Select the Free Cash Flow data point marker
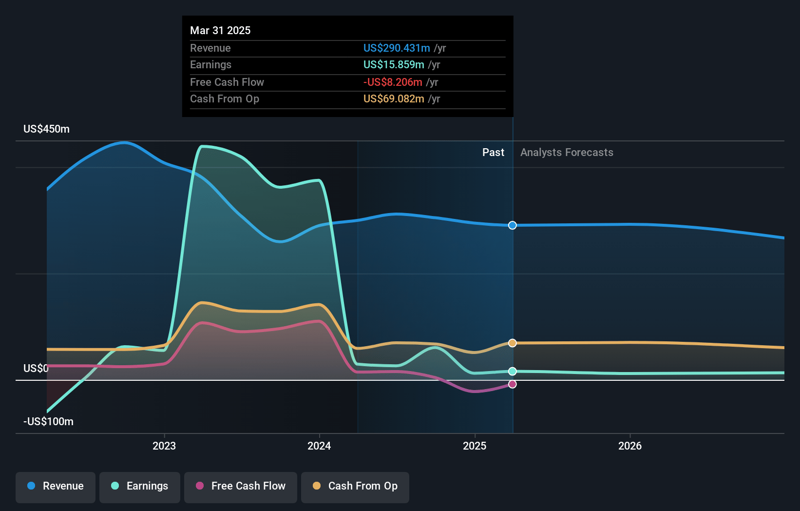The image size is (800, 511). tap(513, 384)
